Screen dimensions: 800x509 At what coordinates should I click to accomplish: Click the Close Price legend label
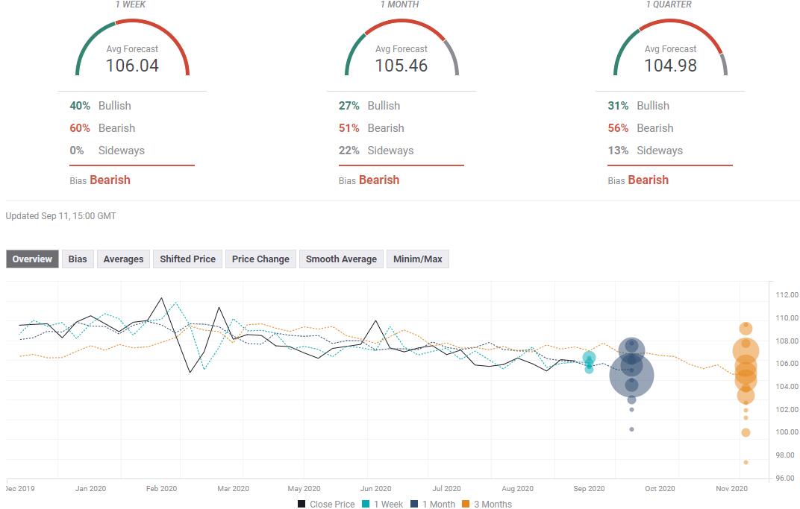coord(332,504)
